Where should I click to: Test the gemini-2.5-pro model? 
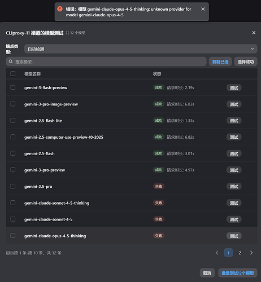234,187
